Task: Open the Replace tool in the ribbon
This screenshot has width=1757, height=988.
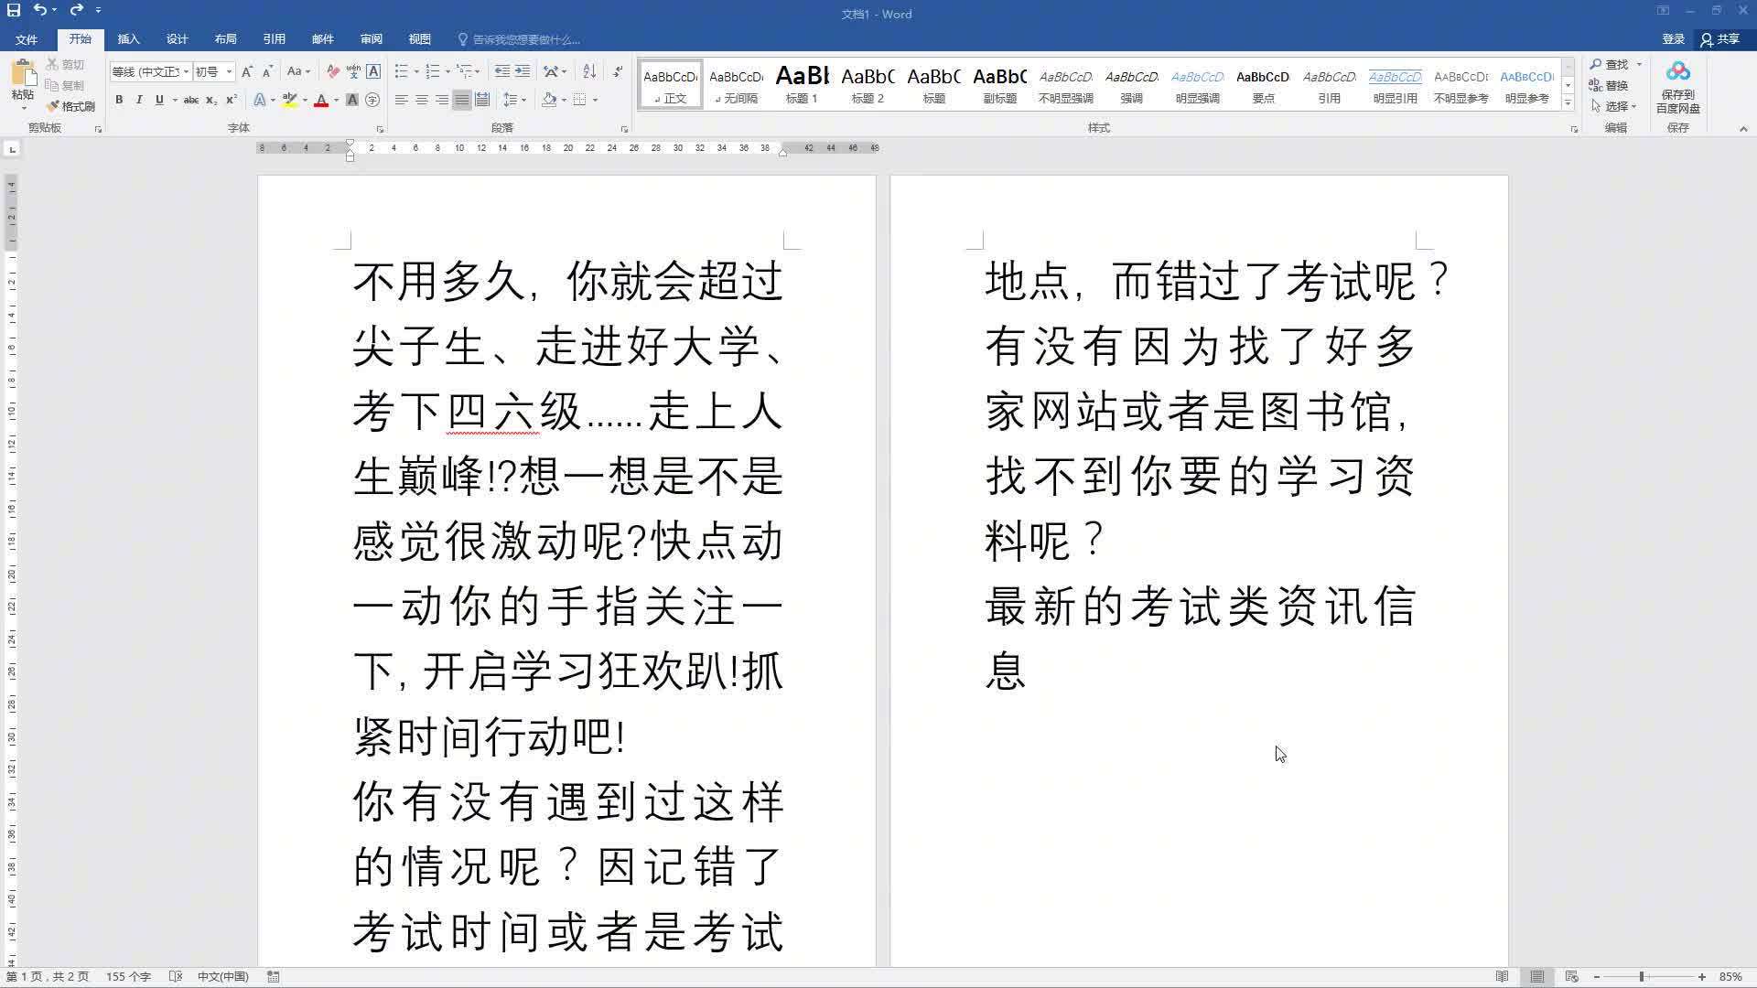Action: click(x=1614, y=85)
